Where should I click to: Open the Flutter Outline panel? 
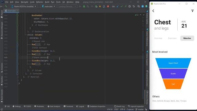[147, 17]
